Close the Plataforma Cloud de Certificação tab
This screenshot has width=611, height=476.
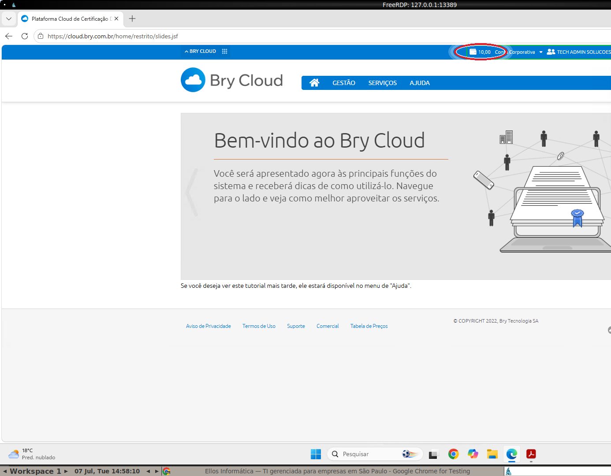[x=116, y=19]
